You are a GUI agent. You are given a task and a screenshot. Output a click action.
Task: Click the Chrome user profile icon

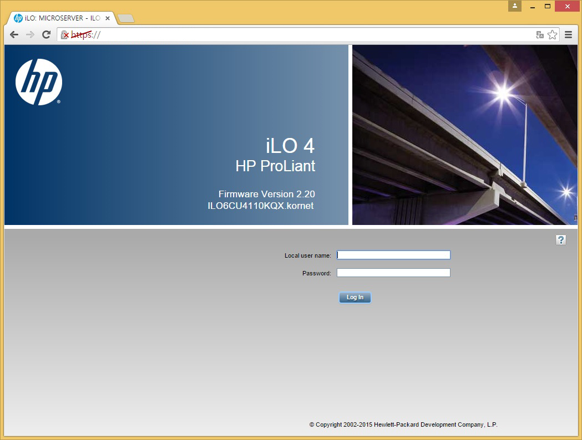(515, 6)
